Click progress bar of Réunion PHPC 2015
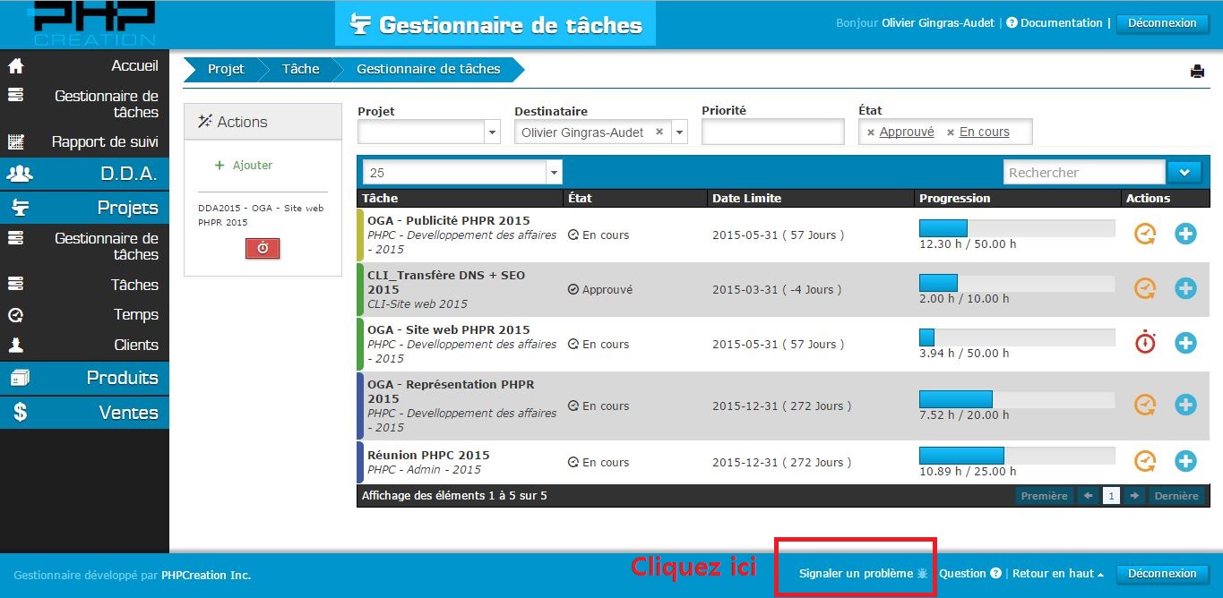 coord(1016,455)
